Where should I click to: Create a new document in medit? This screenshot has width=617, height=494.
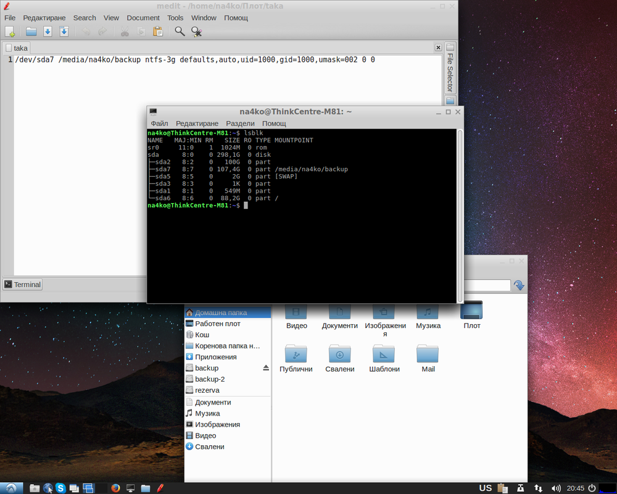point(10,31)
